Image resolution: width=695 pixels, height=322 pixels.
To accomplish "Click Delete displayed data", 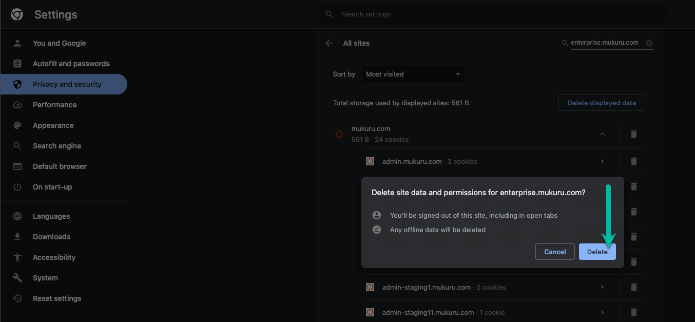I will coord(601,103).
